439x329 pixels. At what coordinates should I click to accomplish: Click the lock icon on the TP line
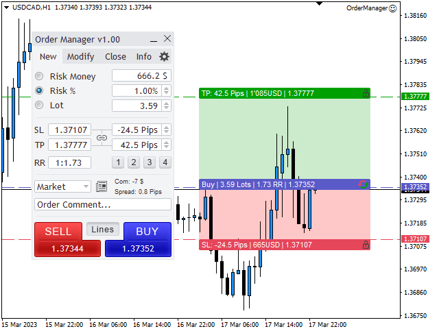point(366,93)
